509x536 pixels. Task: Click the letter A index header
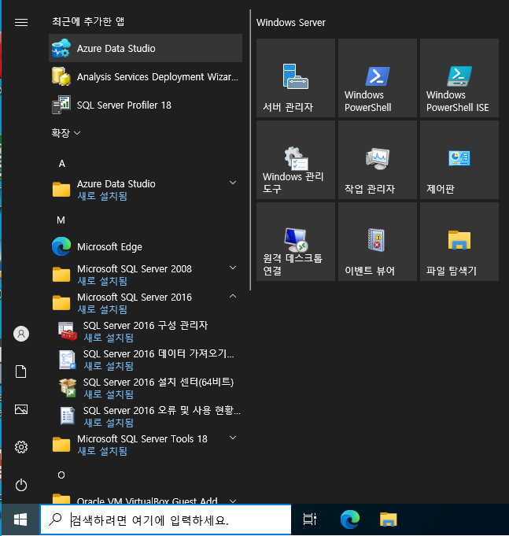[x=62, y=164]
